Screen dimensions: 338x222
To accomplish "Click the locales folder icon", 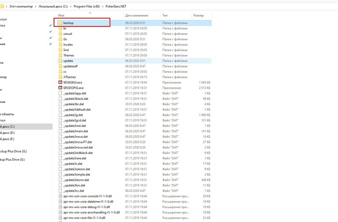I will 60,44.
